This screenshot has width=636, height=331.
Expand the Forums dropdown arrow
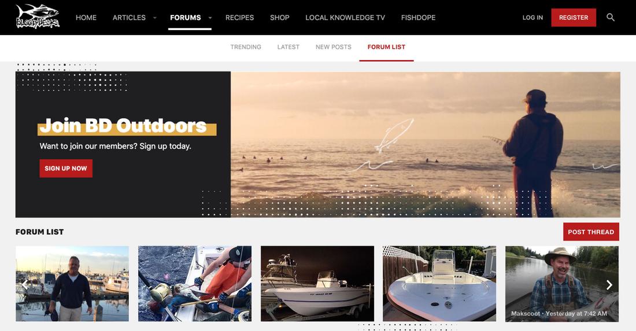pyautogui.click(x=210, y=18)
